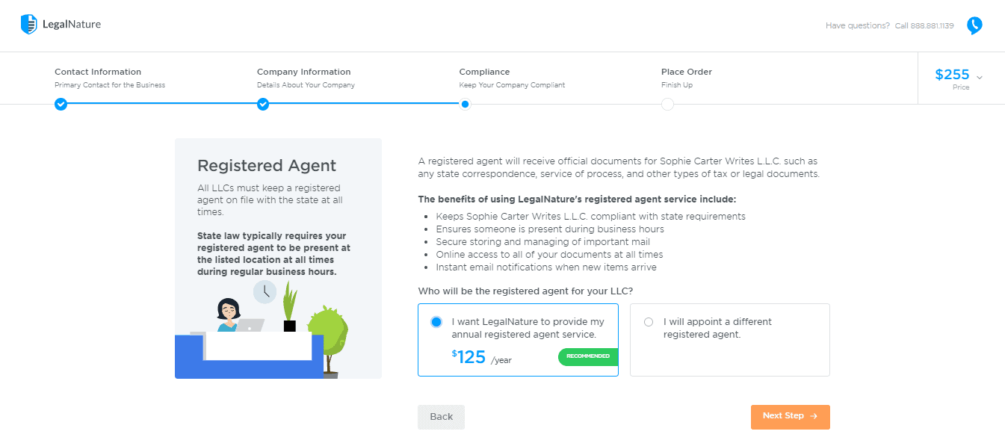Screen dimensions: 1005x446
Task: Click the Compliance current step dot
Action: tap(465, 104)
